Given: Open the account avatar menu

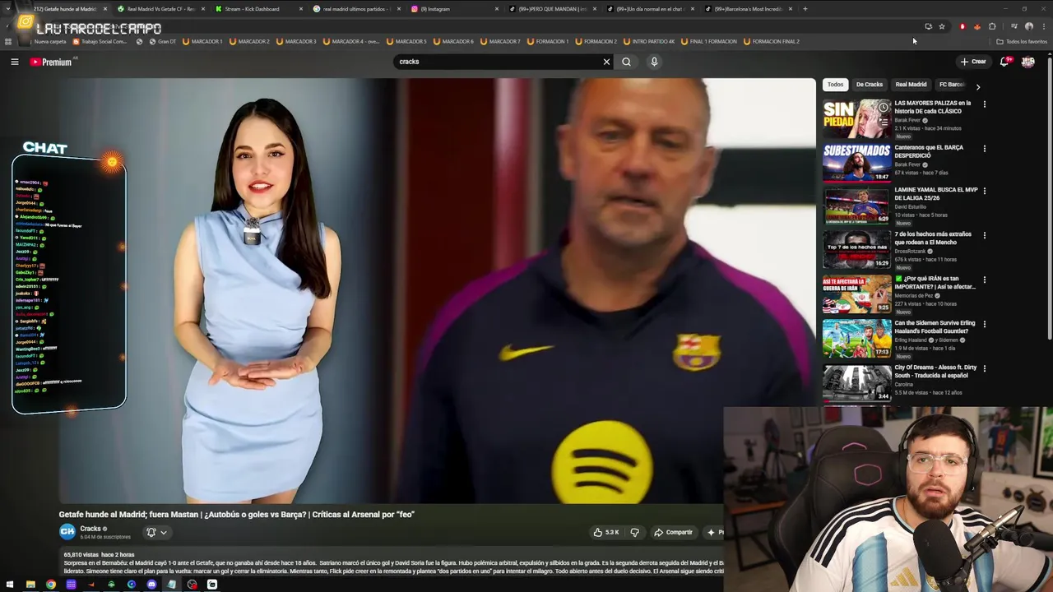Looking at the screenshot, I should pyautogui.click(x=1027, y=62).
